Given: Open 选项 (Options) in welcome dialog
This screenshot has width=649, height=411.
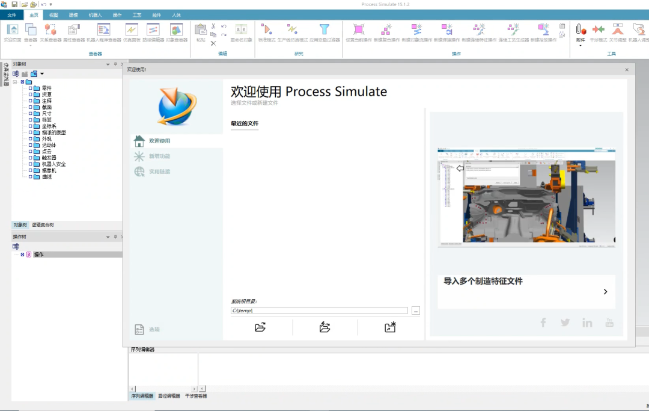Looking at the screenshot, I should point(147,329).
